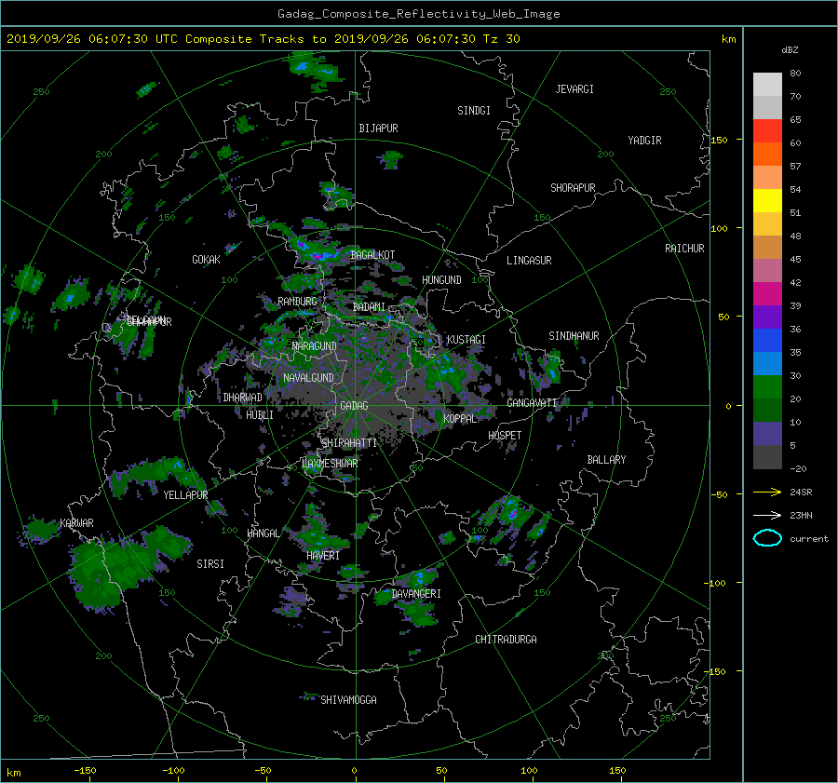Pick the deep orange swatch in dBZ legend
This screenshot has height=783, width=838.
[x=767, y=155]
